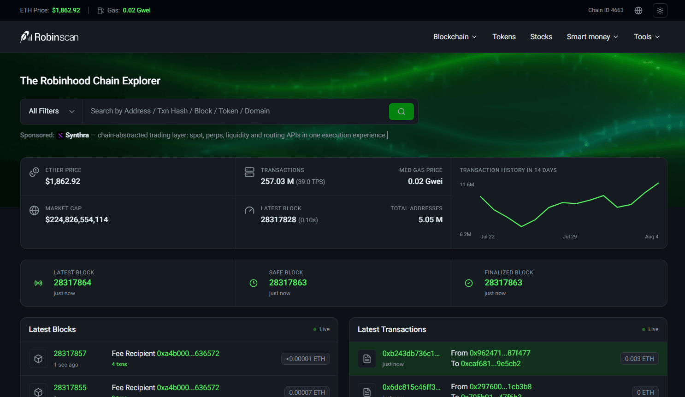
Task: Click the document icon for transaction 0xb243db736c1
Action: [367, 358]
